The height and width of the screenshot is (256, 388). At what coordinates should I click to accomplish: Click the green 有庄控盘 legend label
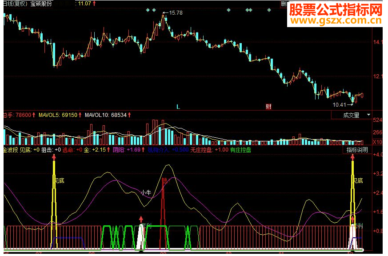240,150
